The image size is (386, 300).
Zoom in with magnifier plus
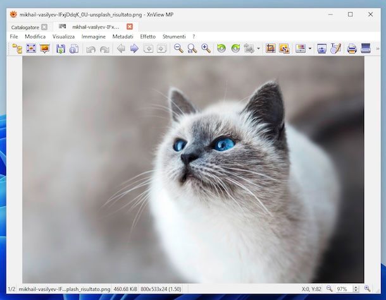[x=206, y=49]
